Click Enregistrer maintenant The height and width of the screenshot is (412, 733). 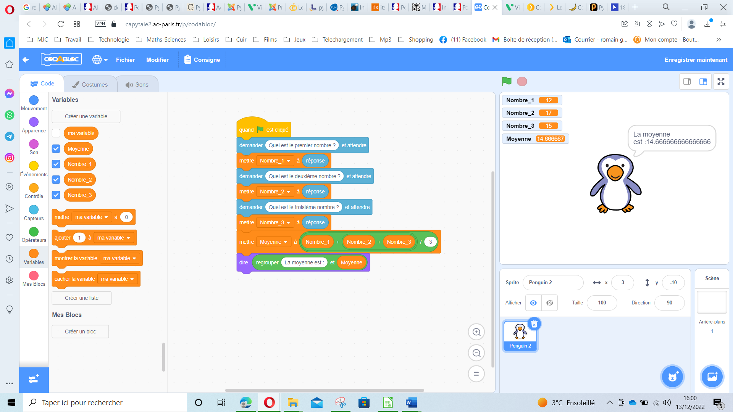695,60
